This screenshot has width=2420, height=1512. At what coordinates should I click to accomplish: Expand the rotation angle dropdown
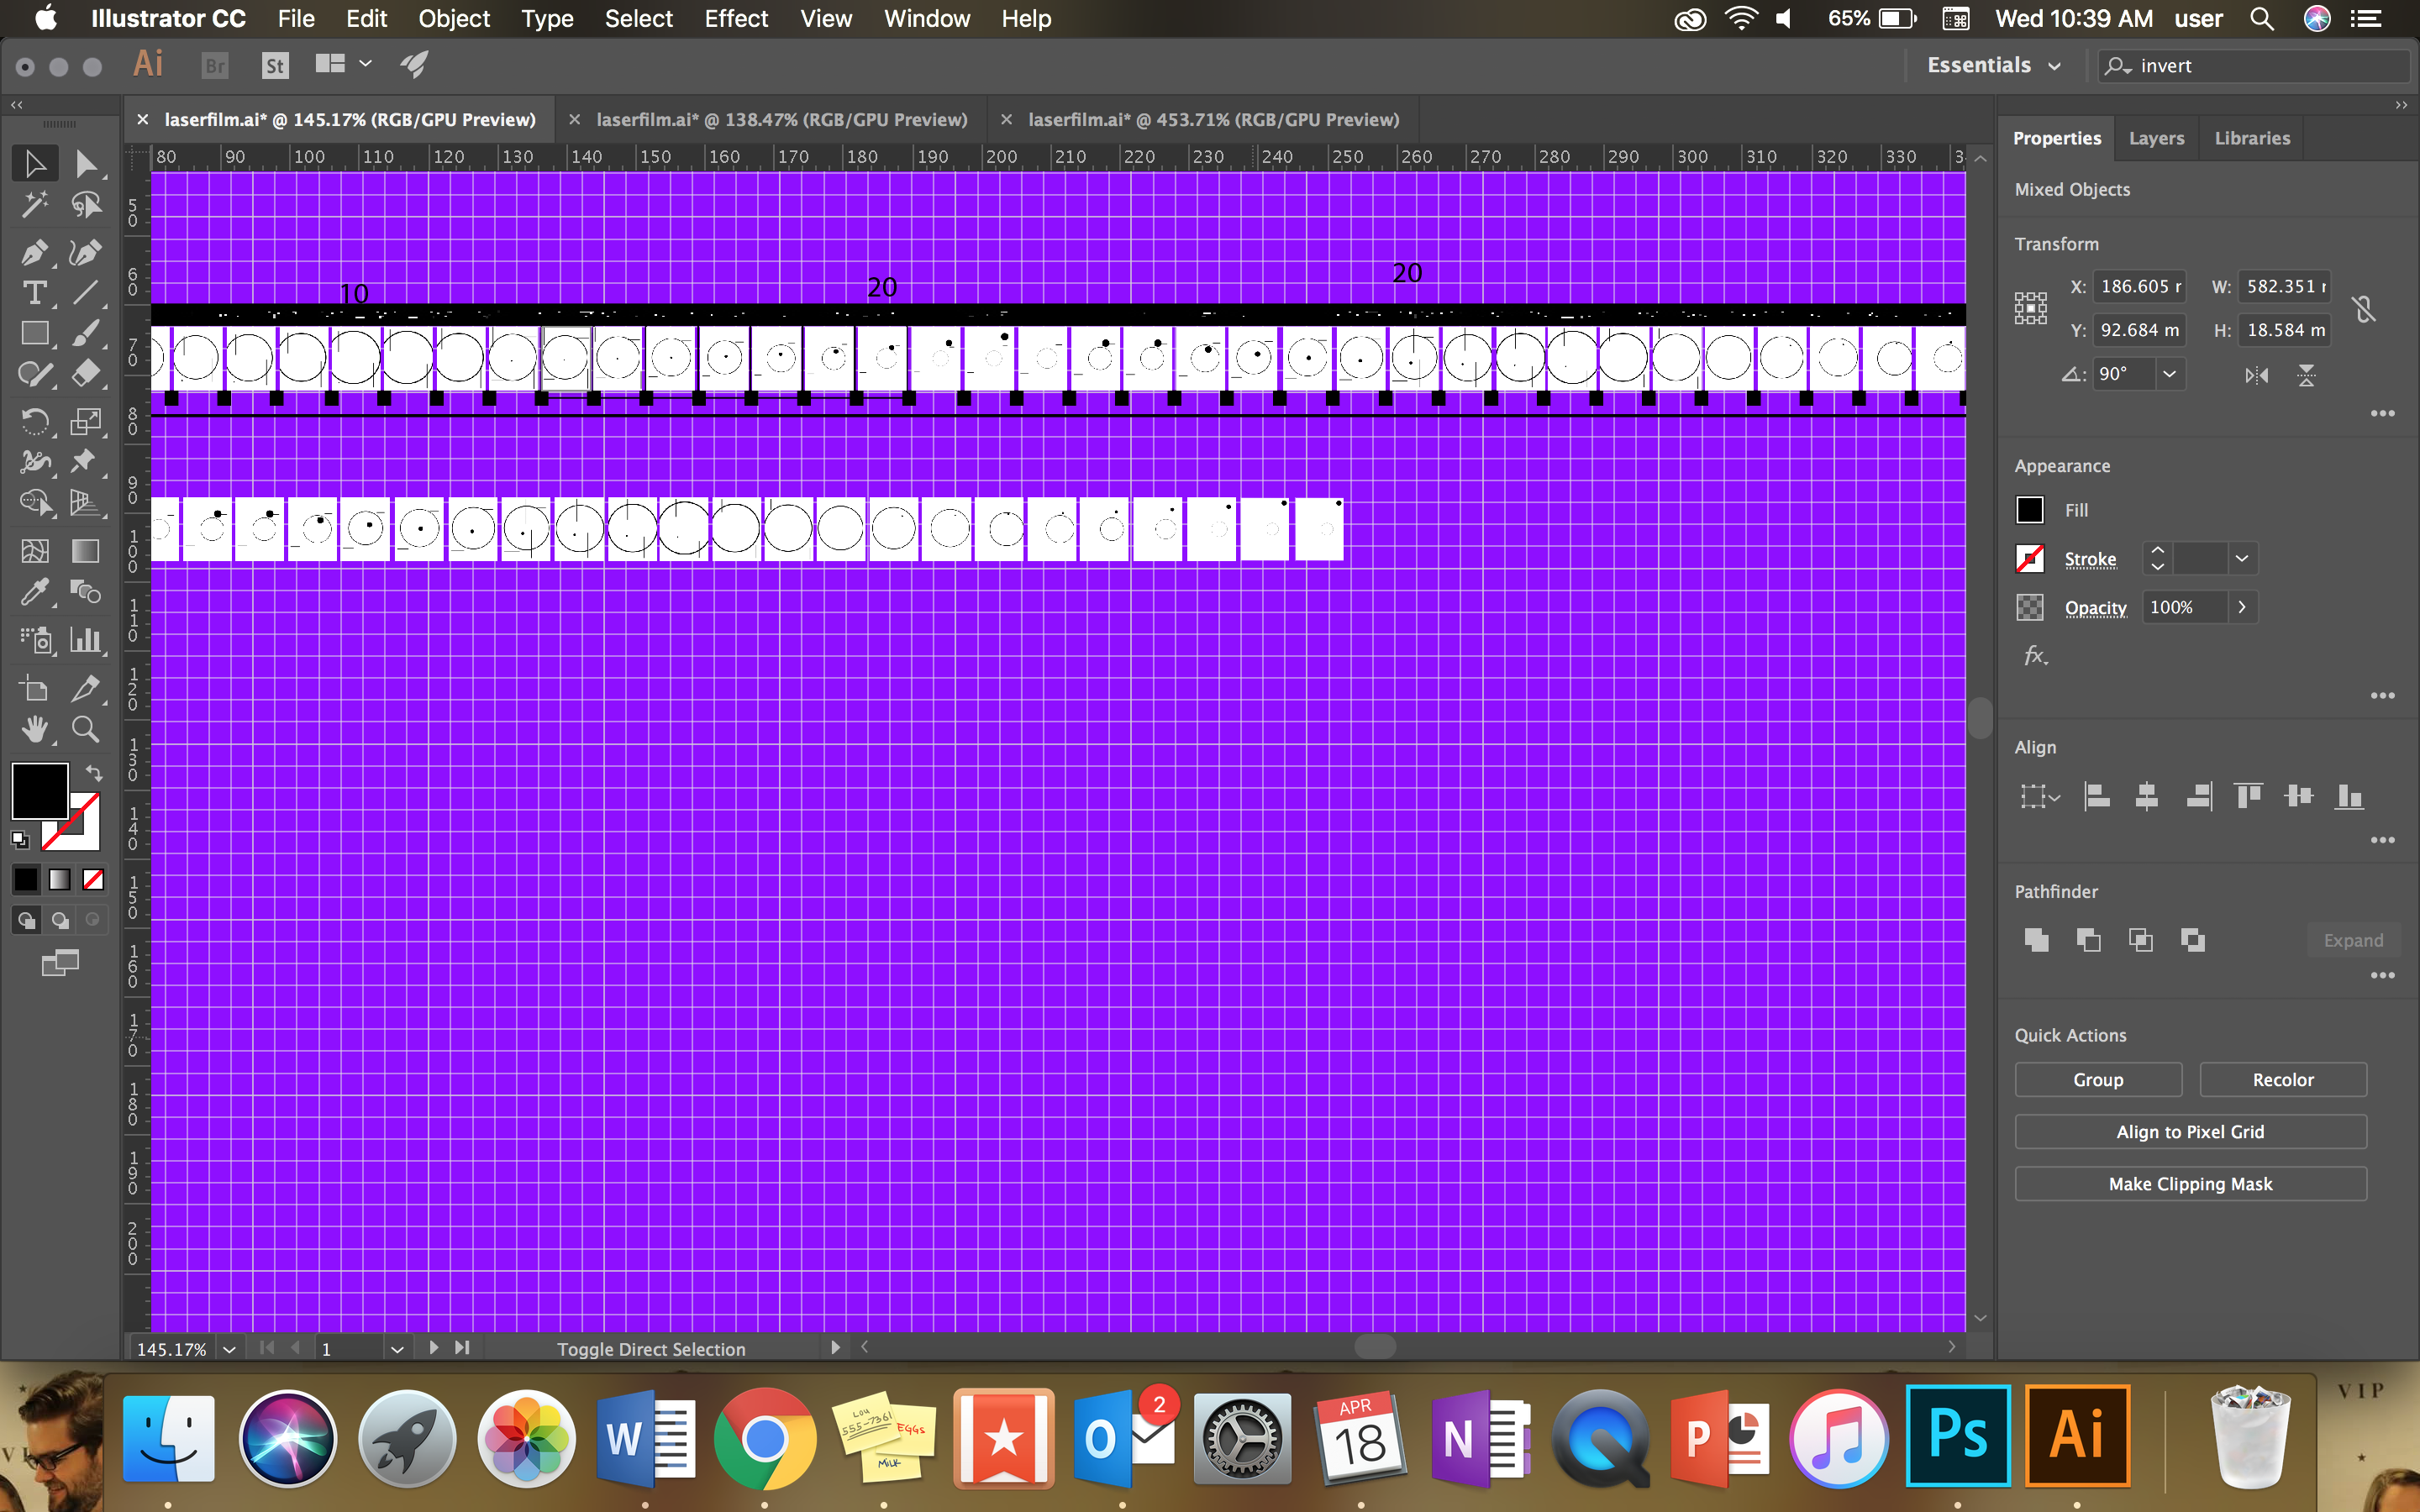tap(2170, 374)
